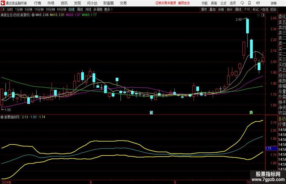Click the 2.40 high price label
Image resolution: width=286 pixels, height=184 pixels.
pos(239,20)
